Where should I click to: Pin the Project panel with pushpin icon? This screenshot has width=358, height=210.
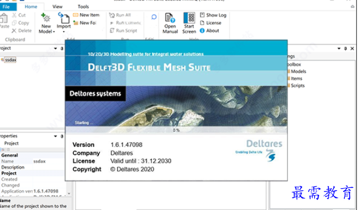(62, 49)
